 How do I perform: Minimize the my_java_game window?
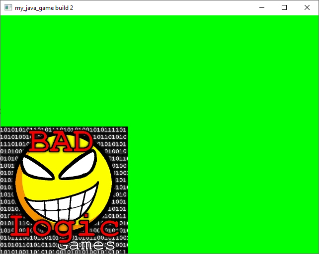coord(262,8)
